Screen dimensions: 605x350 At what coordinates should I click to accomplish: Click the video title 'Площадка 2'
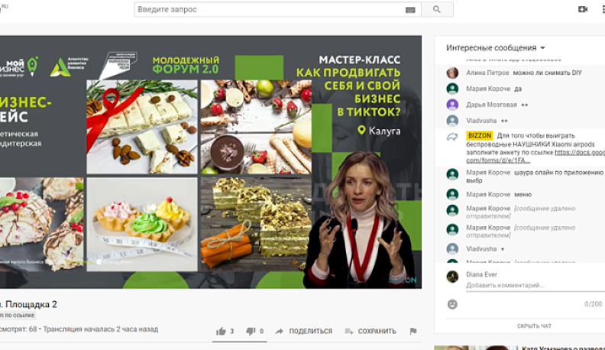click(31, 304)
